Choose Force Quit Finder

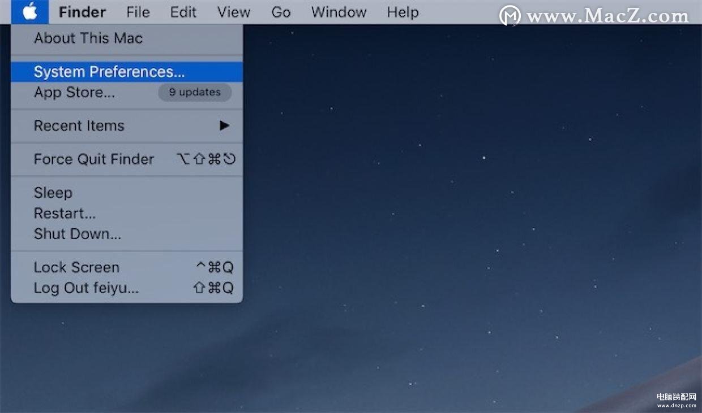127,159
